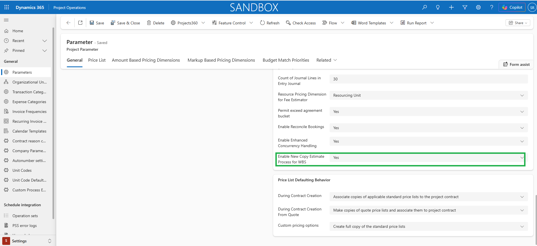Viewport: 537px width, 246px height.
Task: Open the advanced filter funnel icon
Action: coord(465,7)
